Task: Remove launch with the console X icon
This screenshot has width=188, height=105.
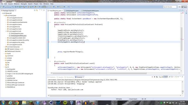Action: click(x=155, y=77)
